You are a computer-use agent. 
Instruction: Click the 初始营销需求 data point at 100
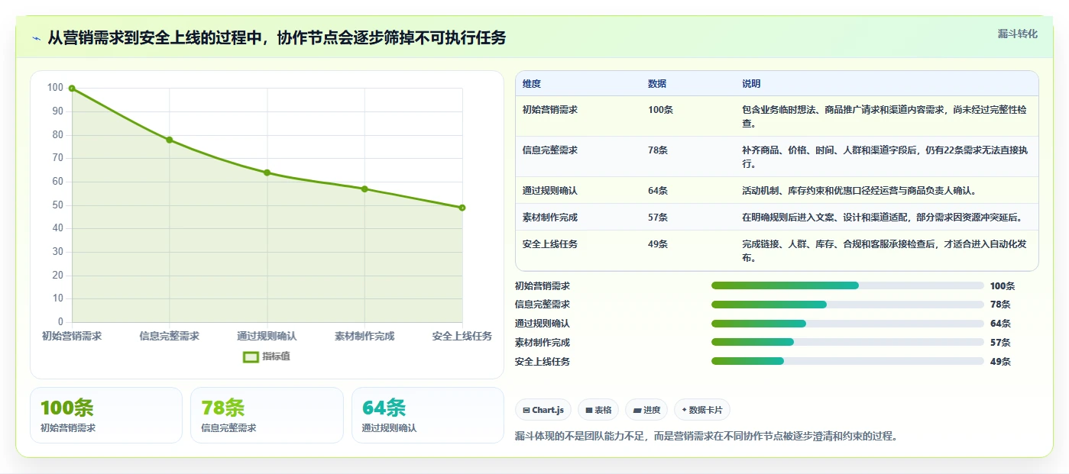(72, 89)
